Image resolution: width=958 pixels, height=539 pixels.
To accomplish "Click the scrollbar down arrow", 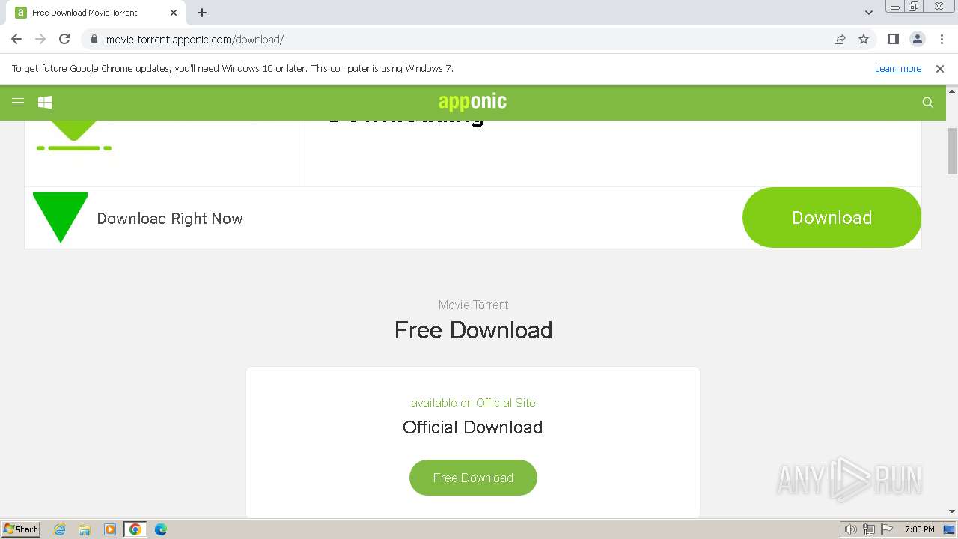I will (952, 512).
